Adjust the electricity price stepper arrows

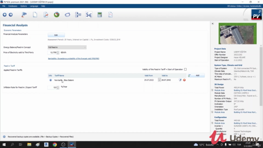[58, 53]
